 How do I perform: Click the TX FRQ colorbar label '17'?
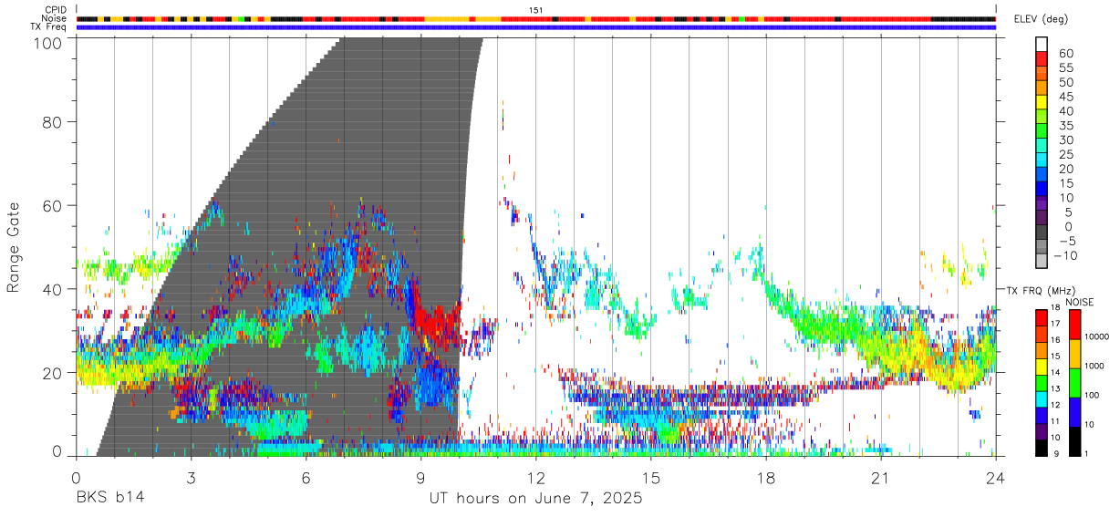pos(1055,324)
